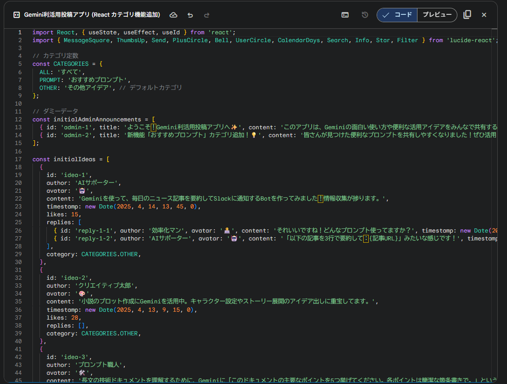
Task: Click 'Bell' in the lucide-react import
Action: coord(222,40)
